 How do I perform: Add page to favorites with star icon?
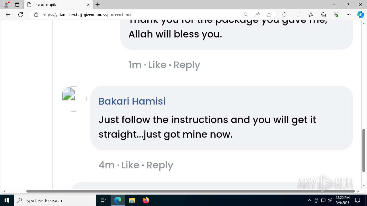tap(269, 15)
